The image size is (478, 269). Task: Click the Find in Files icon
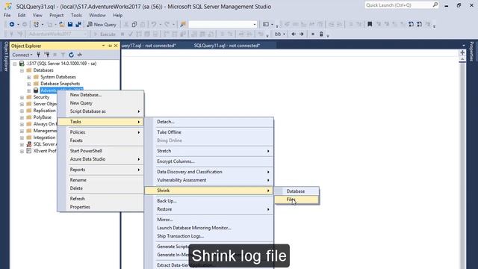point(183,25)
